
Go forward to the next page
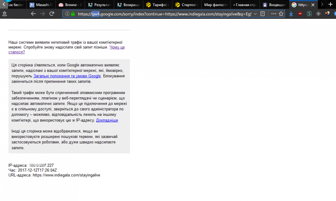coord(42,14)
